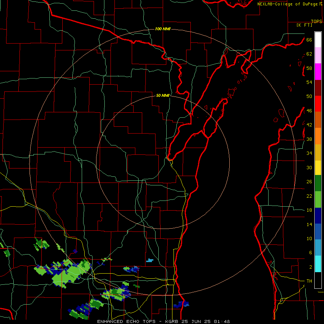The width and height of the screenshot is (324, 324).
Task: Click the "[K FT]" units label
Action: [x=304, y=25]
